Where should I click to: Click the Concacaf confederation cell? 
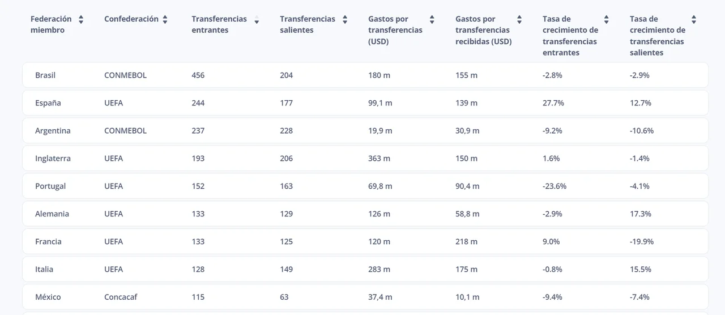(121, 297)
